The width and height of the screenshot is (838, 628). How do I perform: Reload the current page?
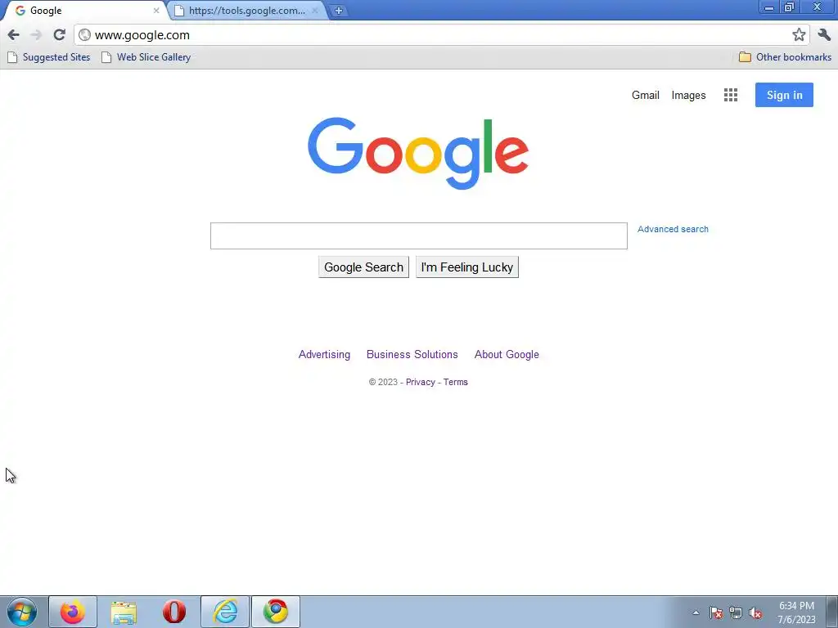[59, 35]
